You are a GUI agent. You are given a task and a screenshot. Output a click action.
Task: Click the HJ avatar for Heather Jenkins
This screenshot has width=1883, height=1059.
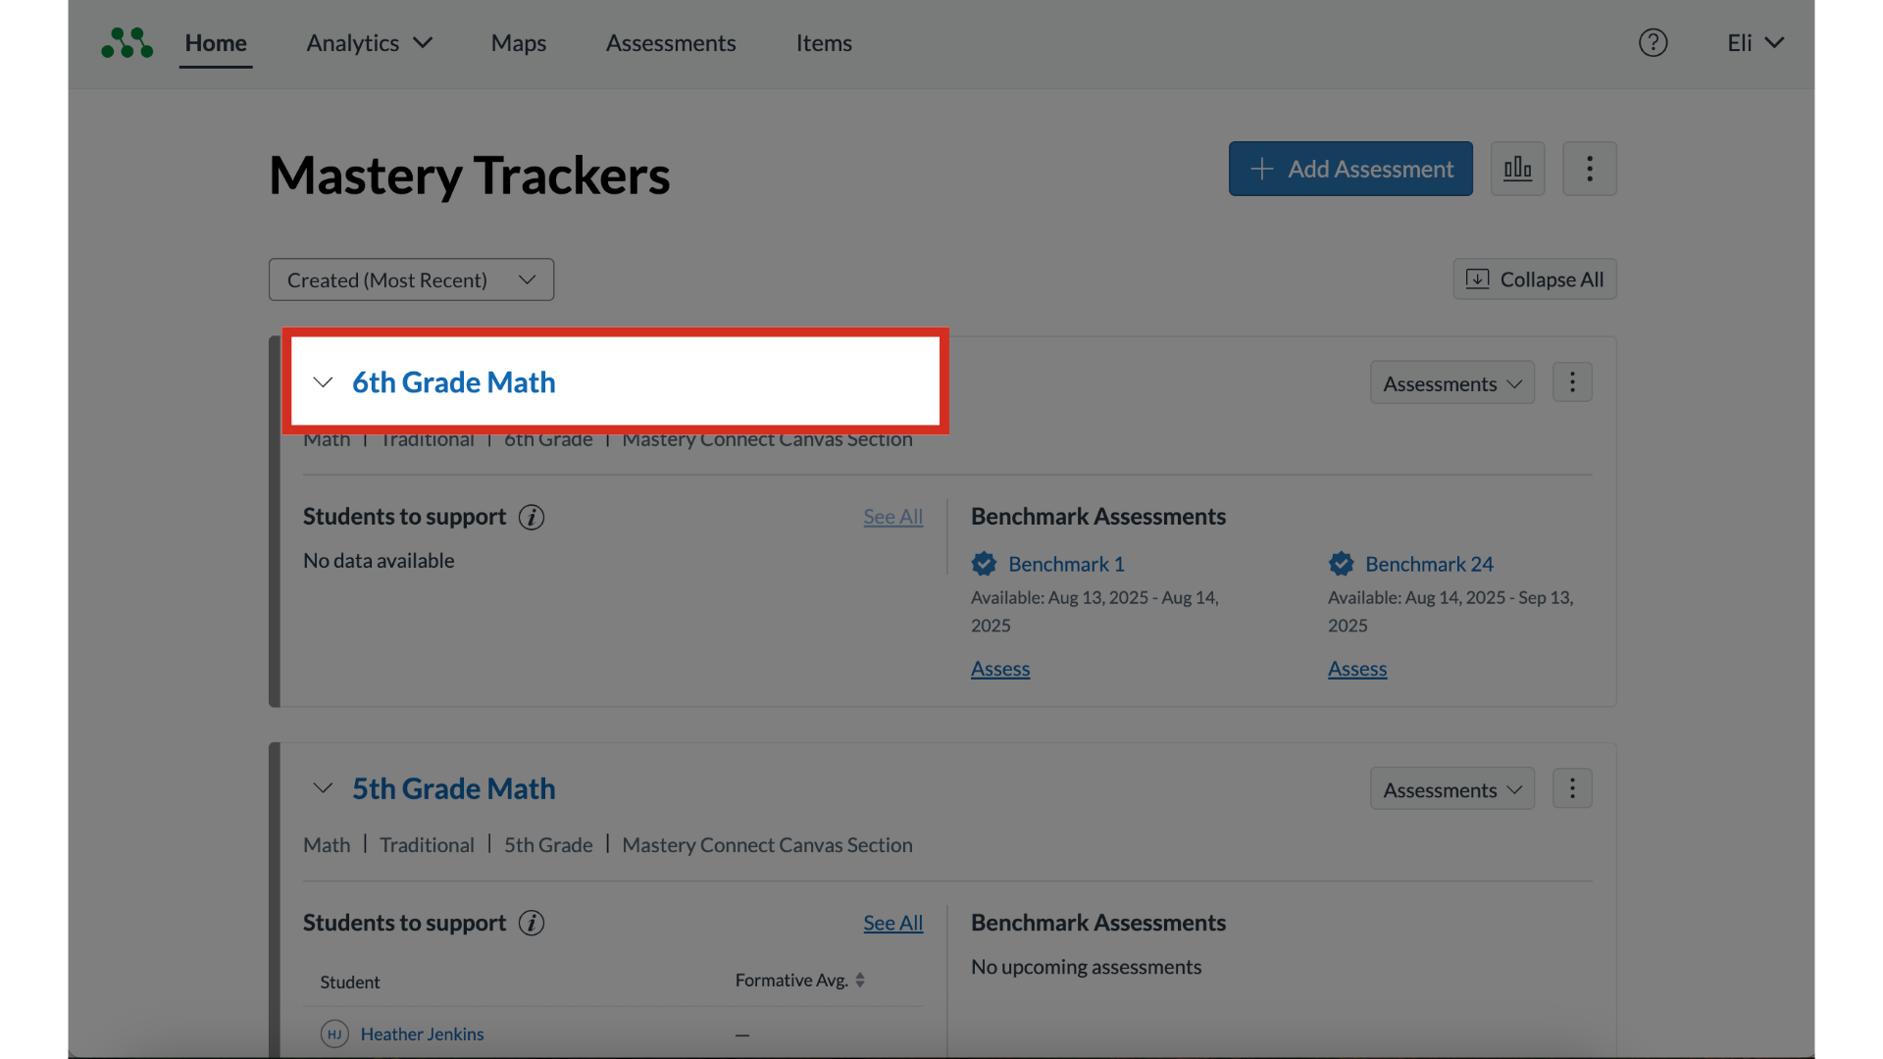pyautogui.click(x=334, y=1034)
